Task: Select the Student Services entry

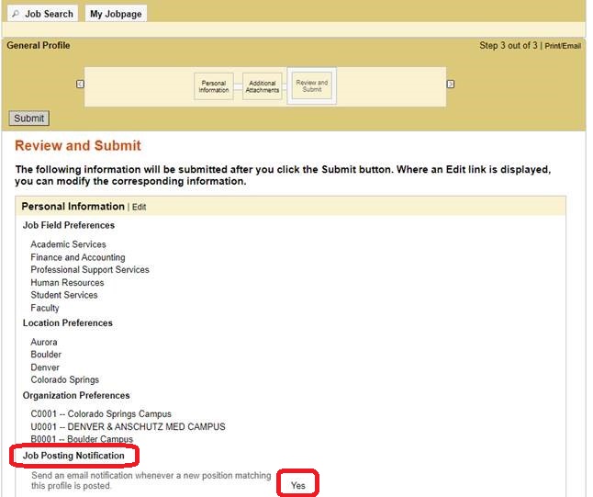Action: pos(64,295)
